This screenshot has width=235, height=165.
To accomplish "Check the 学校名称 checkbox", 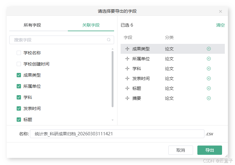I will 19,53.
